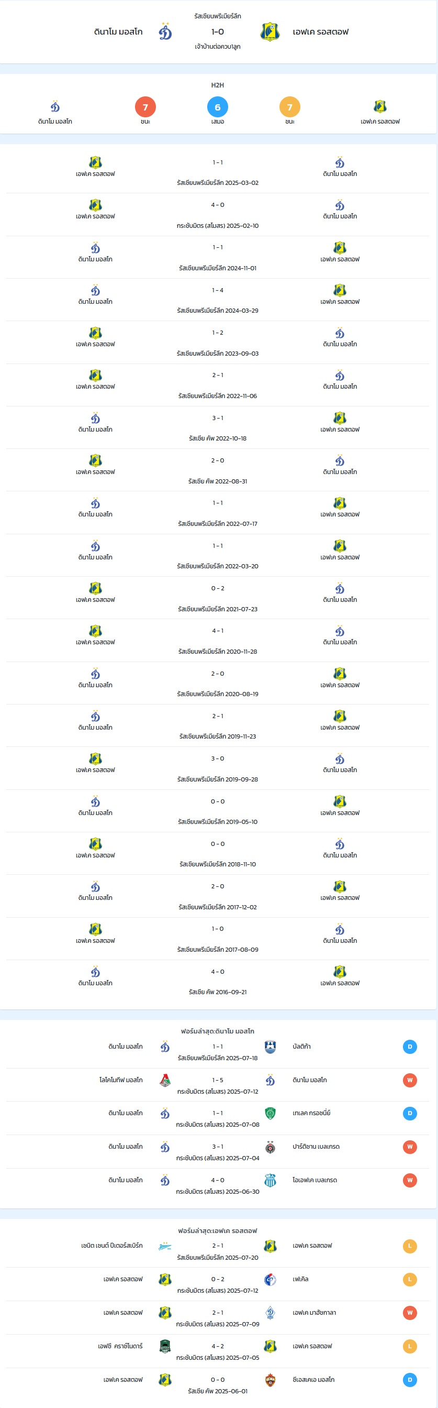
Task: Click the 2025-07-18 draw badge D
Action: coord(410,1047)
